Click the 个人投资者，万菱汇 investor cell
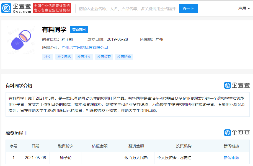 tap(184, 158)
